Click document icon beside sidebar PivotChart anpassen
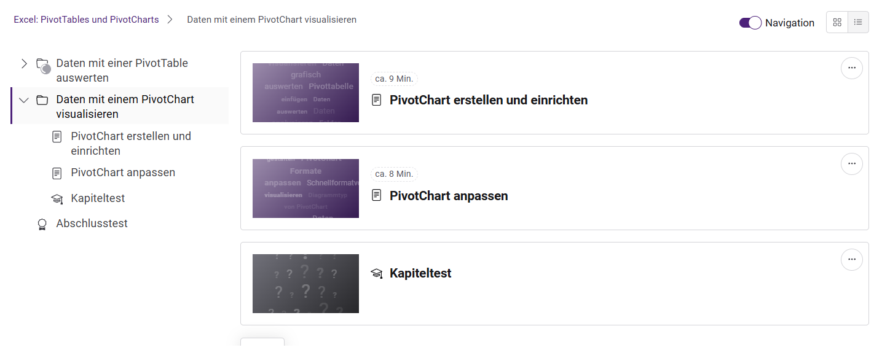The width and height of the screenshot is (874, 361). [x=57, y=173]
